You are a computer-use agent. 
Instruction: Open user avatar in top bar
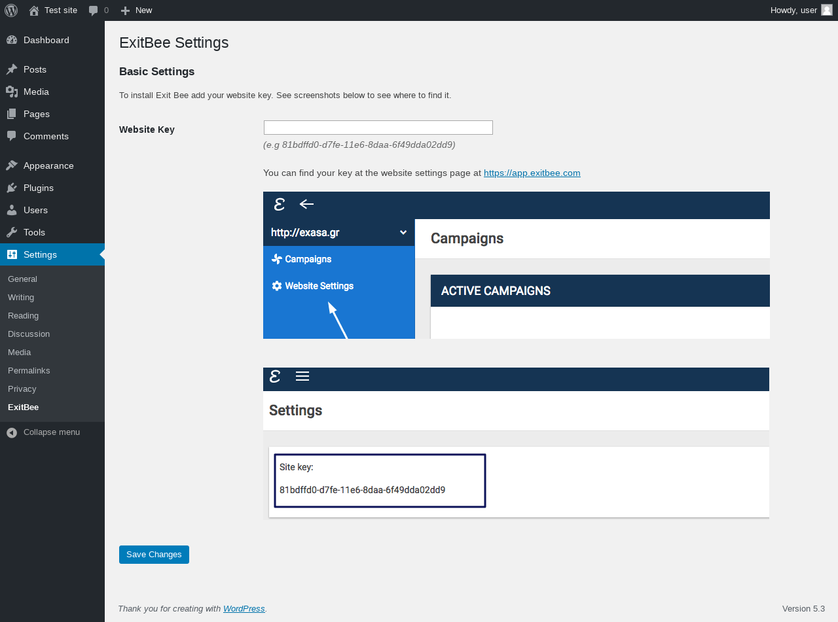click(x=827, y=10)
